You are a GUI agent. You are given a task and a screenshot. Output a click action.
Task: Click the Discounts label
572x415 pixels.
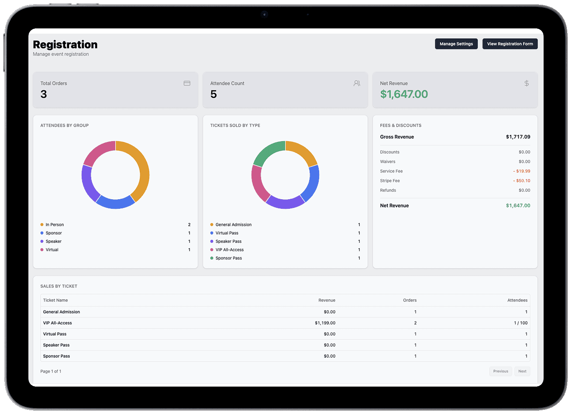[x=389, y=152]
